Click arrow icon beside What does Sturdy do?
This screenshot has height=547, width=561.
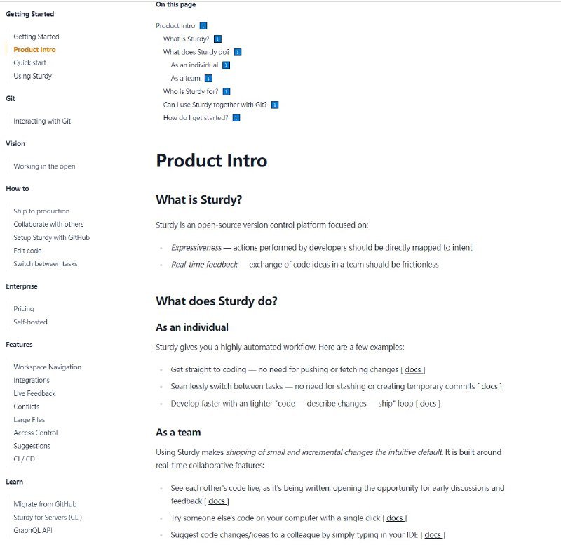(238, 52)
